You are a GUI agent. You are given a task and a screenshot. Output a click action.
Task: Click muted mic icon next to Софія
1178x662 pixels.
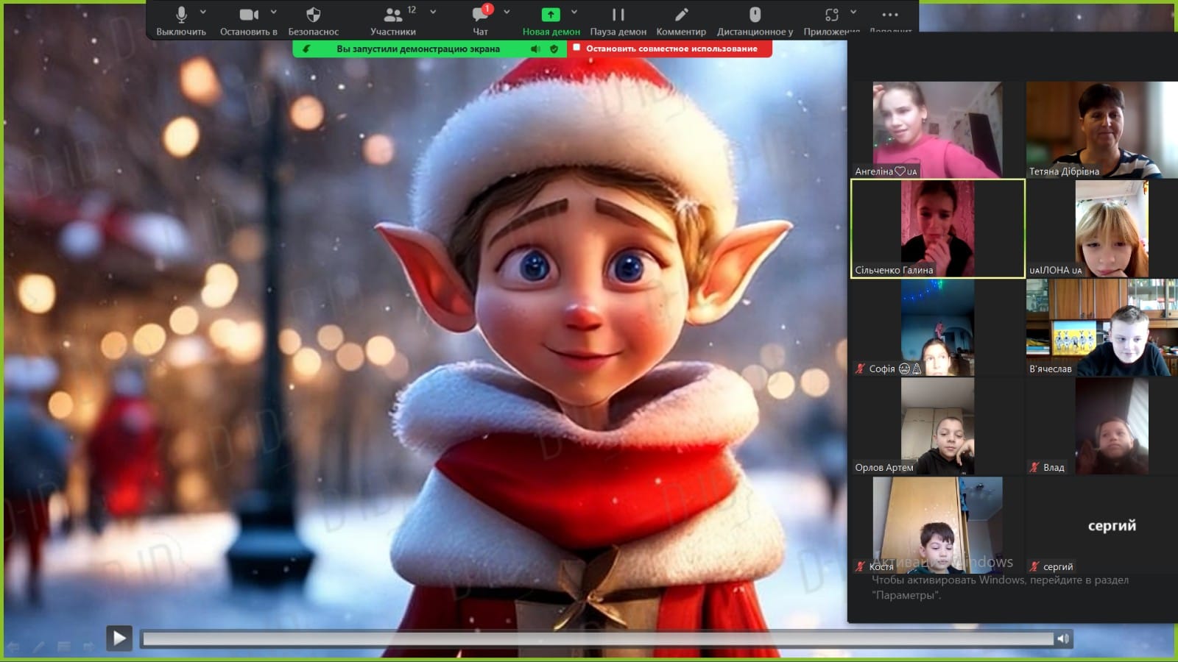[x=860, y=369]
